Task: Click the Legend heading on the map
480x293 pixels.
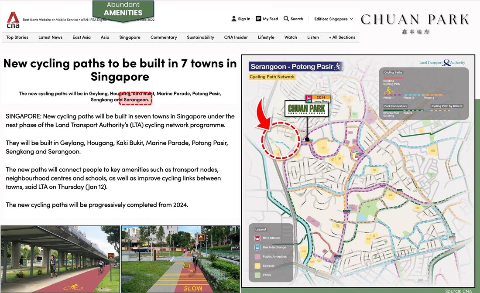Action: pyautogui.click(x=261, y=229)
